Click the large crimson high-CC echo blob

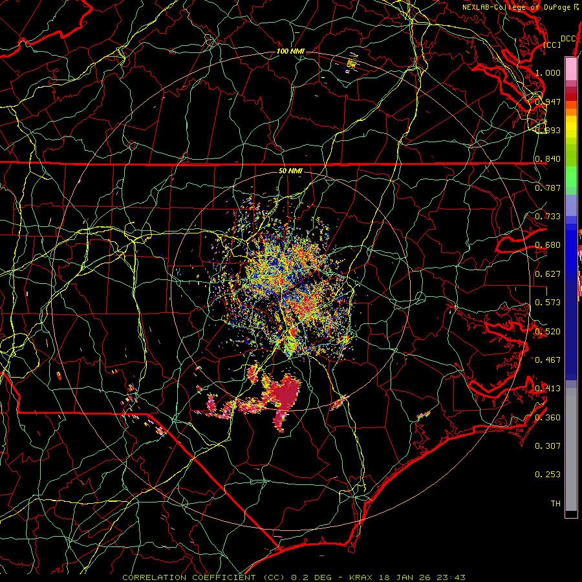(286, 395)
